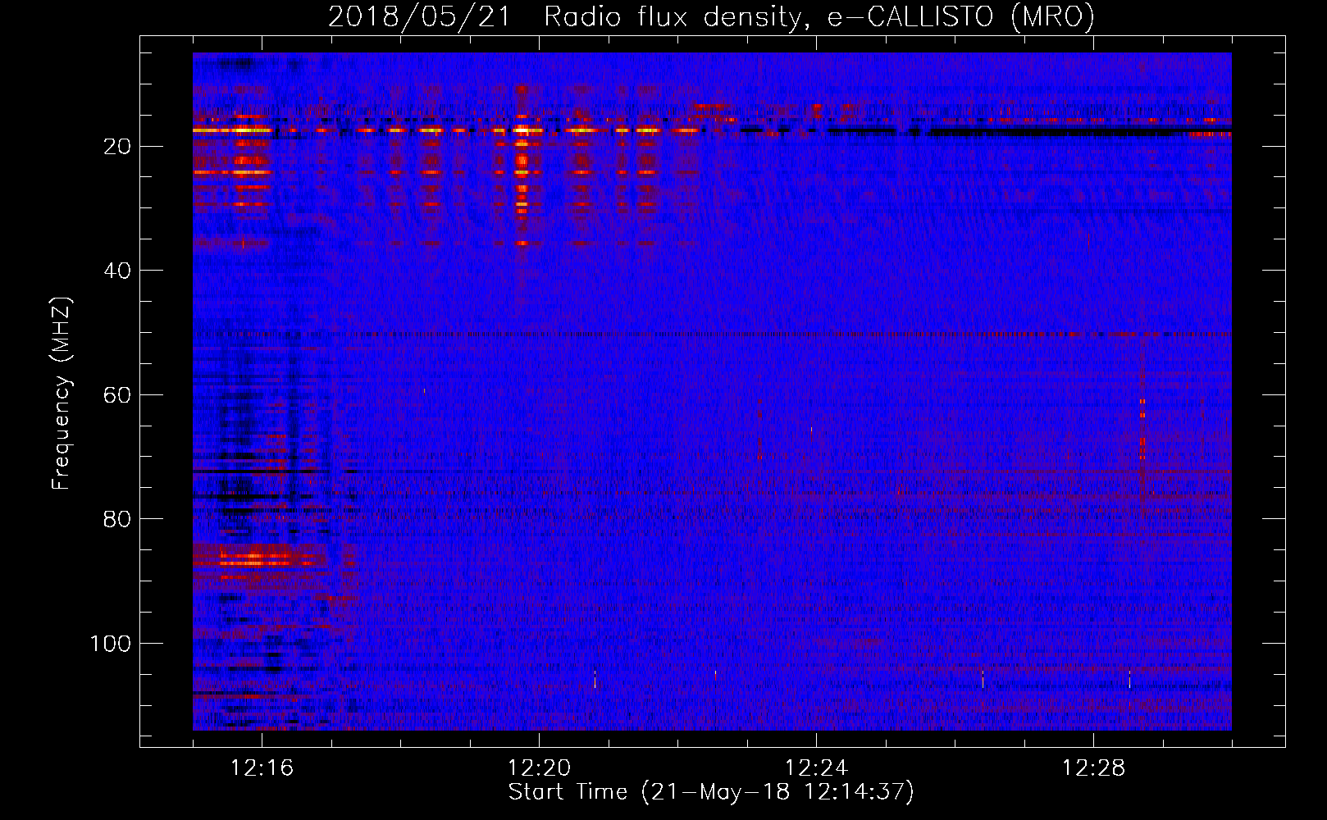The image size is (1327, 820).
Task: Click the brightest burst near 12:20 at 18 MHz
Action: coord(522,130)
